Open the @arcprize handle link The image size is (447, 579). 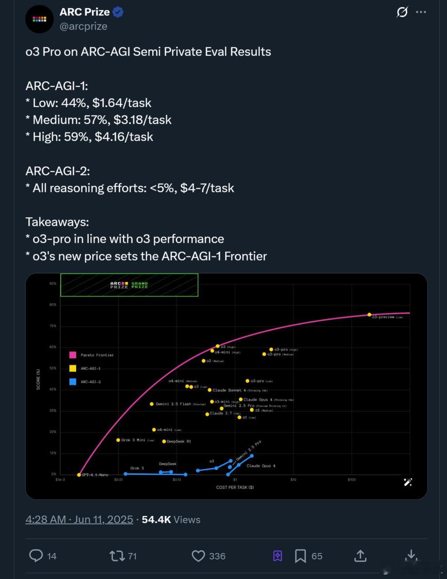point(83,26)
